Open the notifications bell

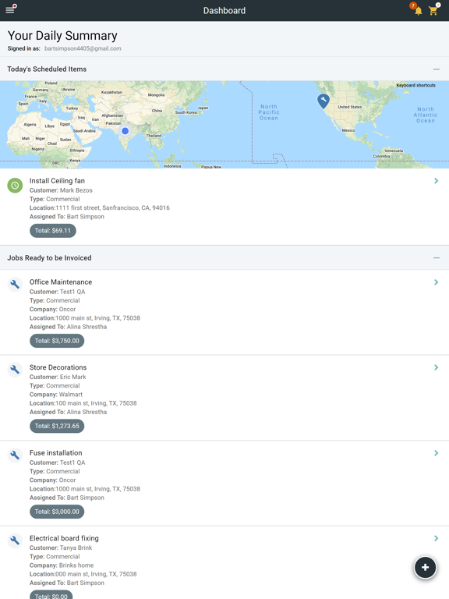click(x=418, y=10)
